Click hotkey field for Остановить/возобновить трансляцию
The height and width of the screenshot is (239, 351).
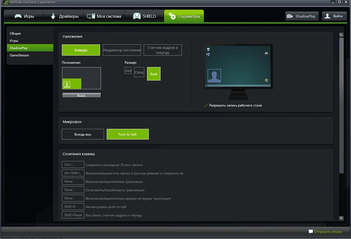pyautogui.click(x=73, y=190)
